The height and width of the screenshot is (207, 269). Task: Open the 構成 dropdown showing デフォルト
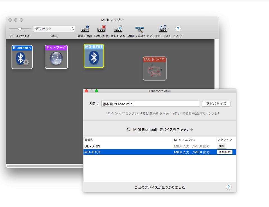[54, 29]
